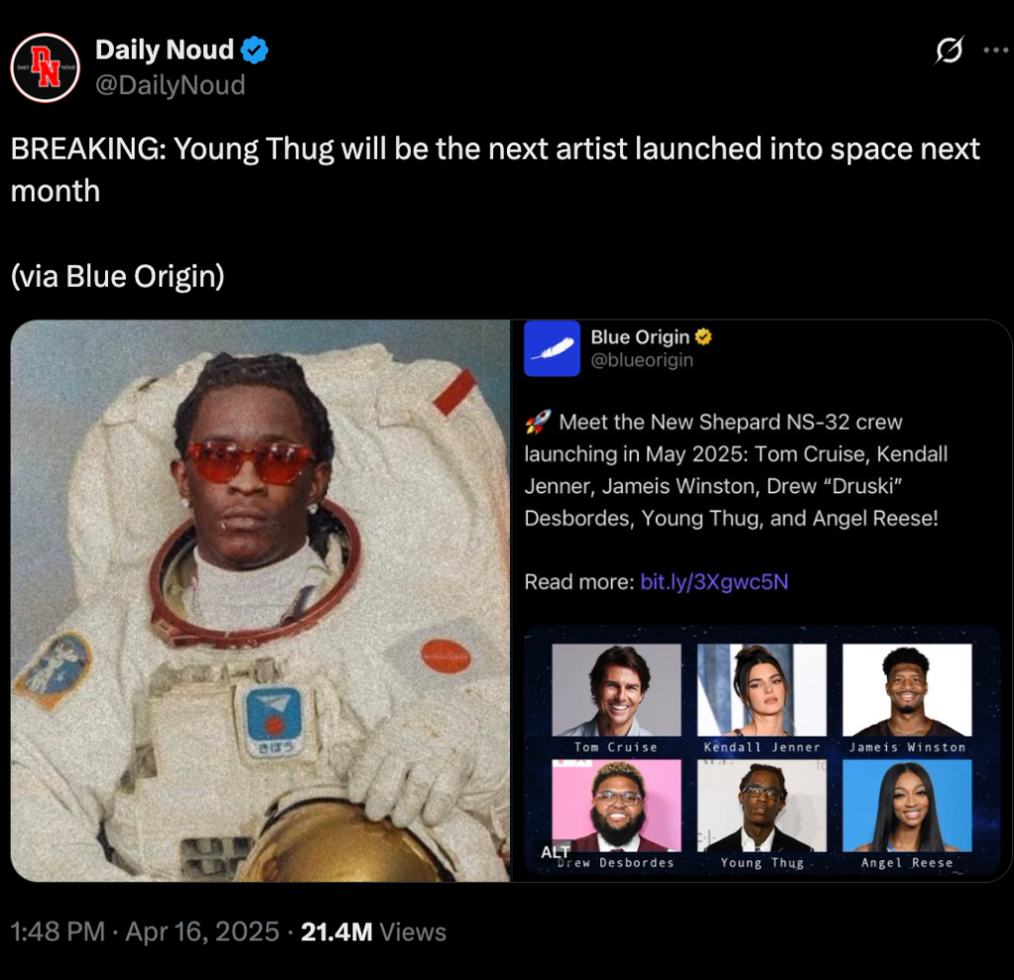Open the Angel Reese crew portrait
This screenshot has width=1014, height=980.
pyautogui.click(x=907, y=806)
